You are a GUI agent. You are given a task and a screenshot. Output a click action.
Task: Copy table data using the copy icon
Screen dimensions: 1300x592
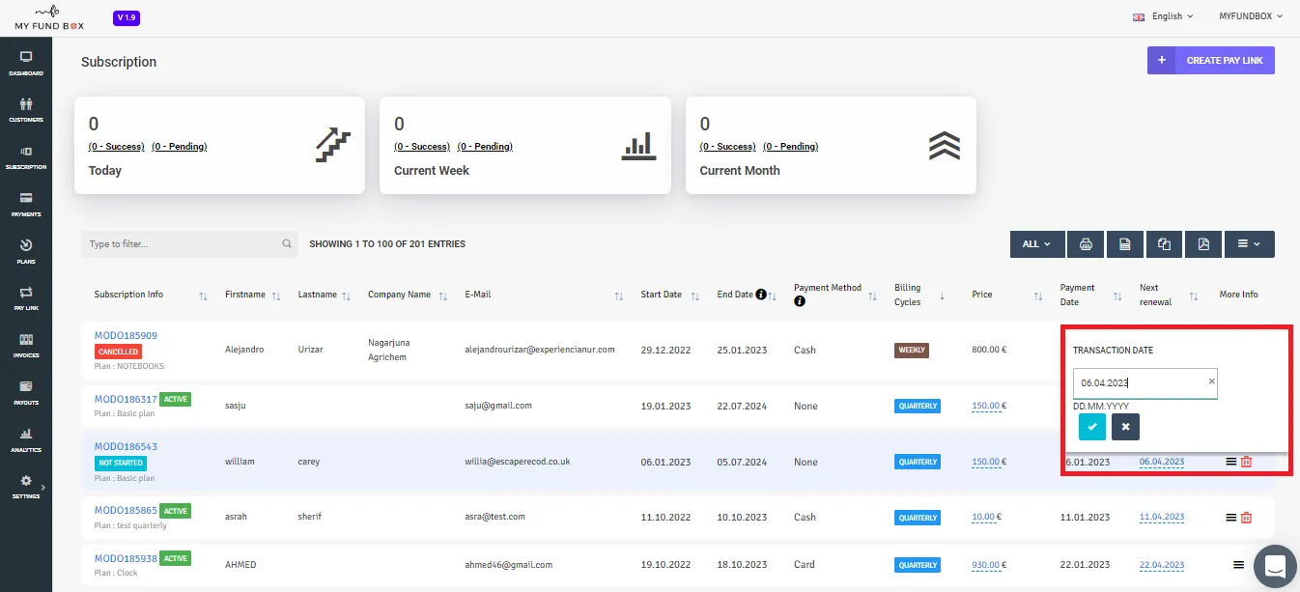[1165, 244]
